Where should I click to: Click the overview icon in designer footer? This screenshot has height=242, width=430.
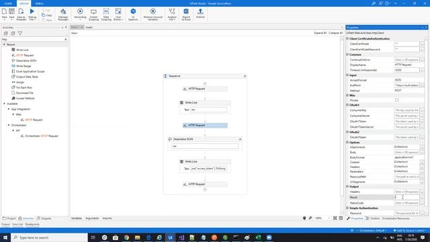(341, 218)
